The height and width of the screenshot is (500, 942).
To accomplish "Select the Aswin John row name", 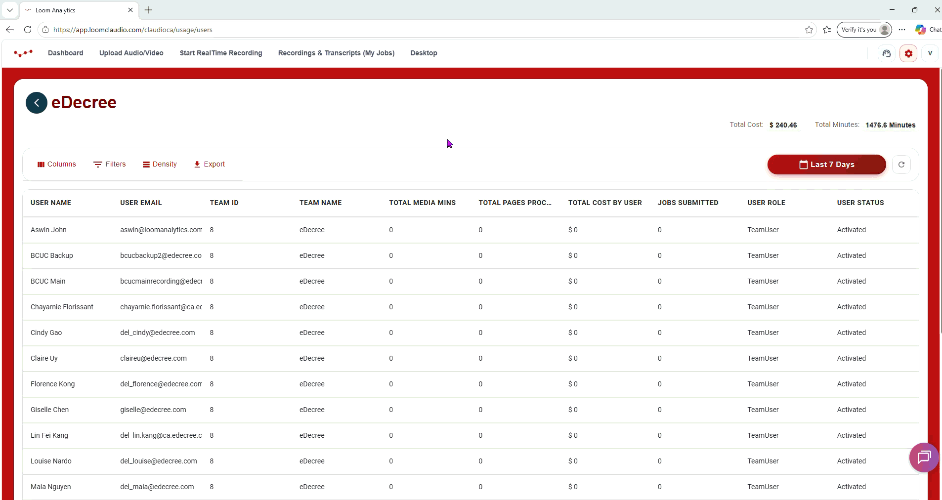I will (48, 230).
